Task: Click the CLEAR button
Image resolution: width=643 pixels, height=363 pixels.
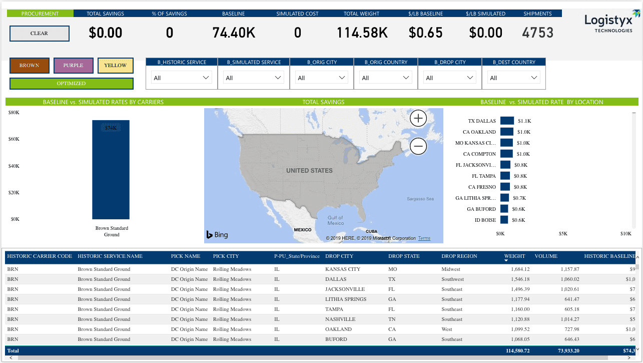Action: (40, 34)
